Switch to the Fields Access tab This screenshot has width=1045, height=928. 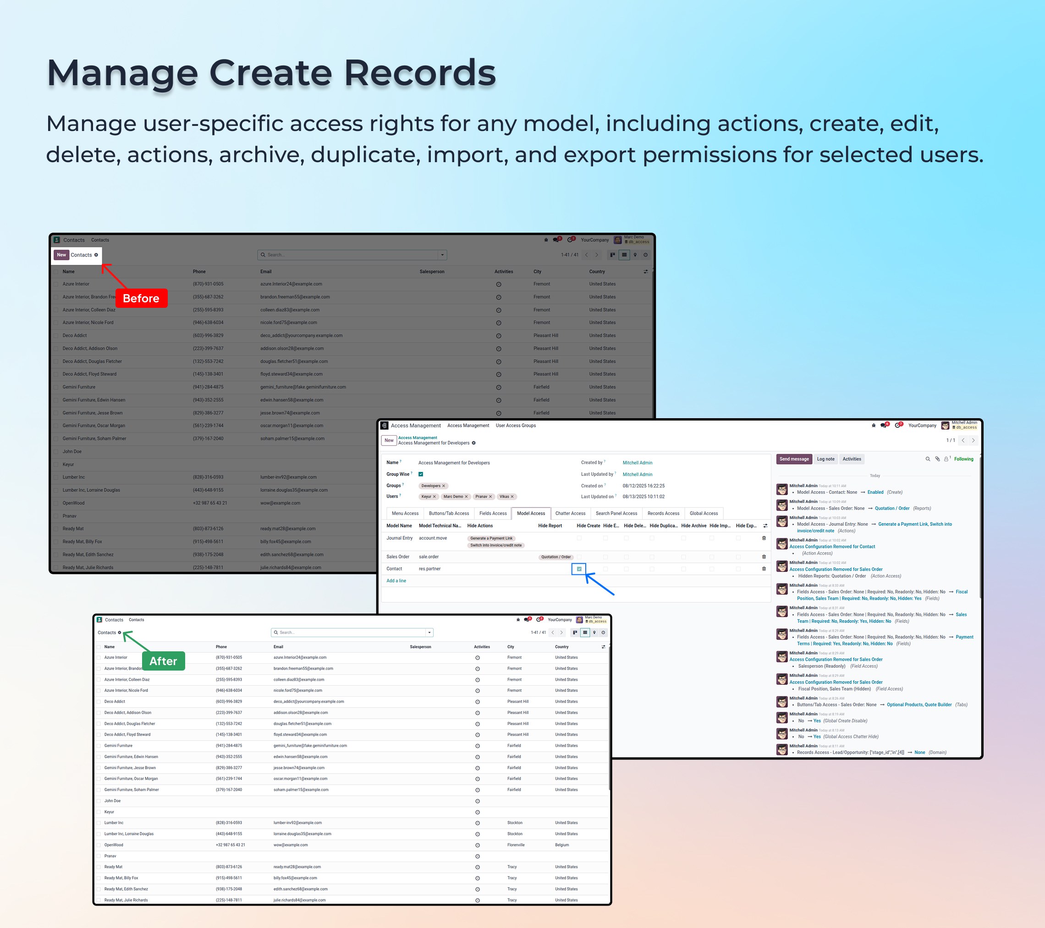[492, 513]
